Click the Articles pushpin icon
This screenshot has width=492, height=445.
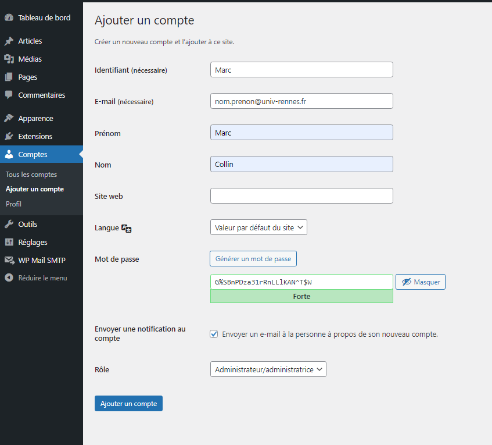(9, 41)
